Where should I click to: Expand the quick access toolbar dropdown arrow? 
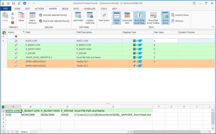[33, 3]
